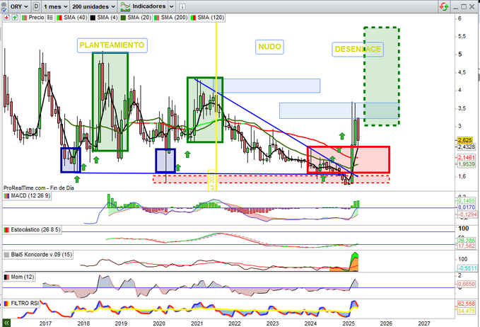Maximize the chart window

(x=464, y=7)
